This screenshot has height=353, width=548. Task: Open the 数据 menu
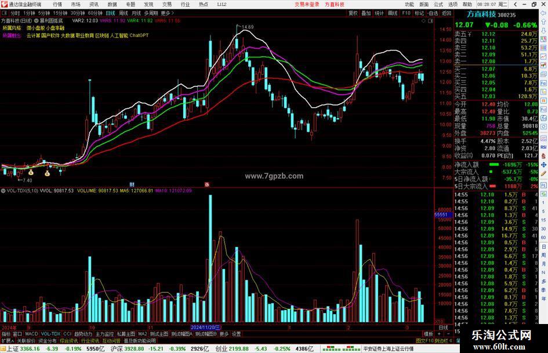(x=112, y=4)
